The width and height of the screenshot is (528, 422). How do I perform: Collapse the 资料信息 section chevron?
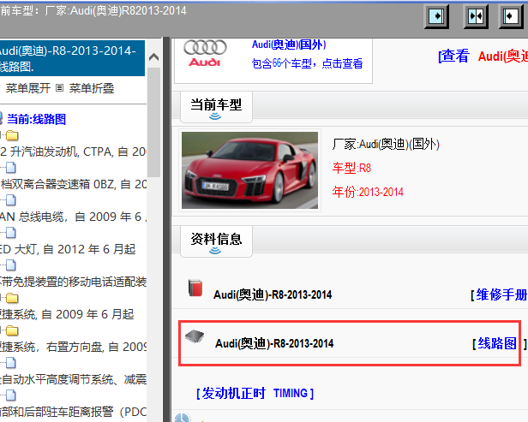(x=215, y=251)
